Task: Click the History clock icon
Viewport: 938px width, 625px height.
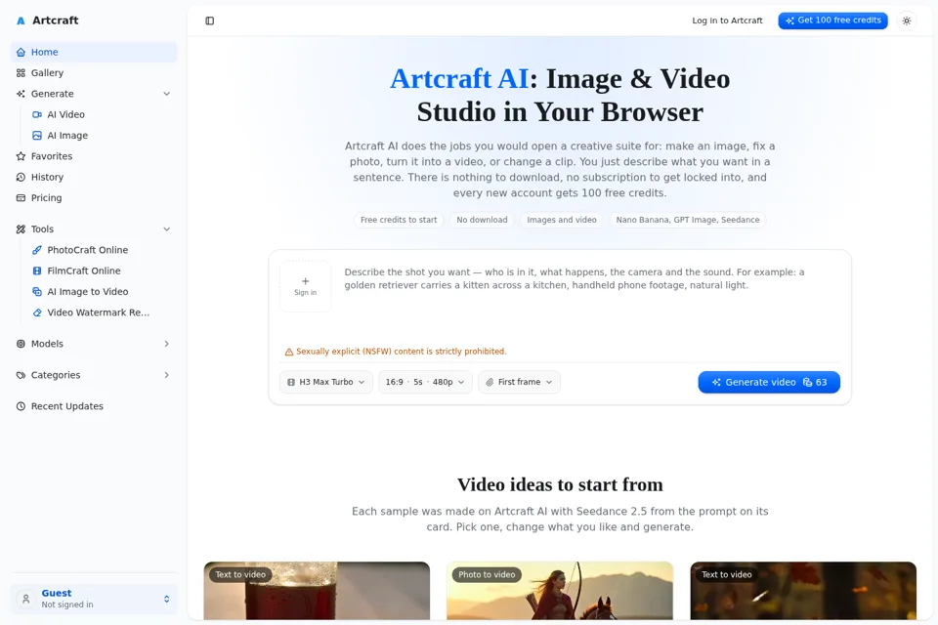Action: [21, 177]
